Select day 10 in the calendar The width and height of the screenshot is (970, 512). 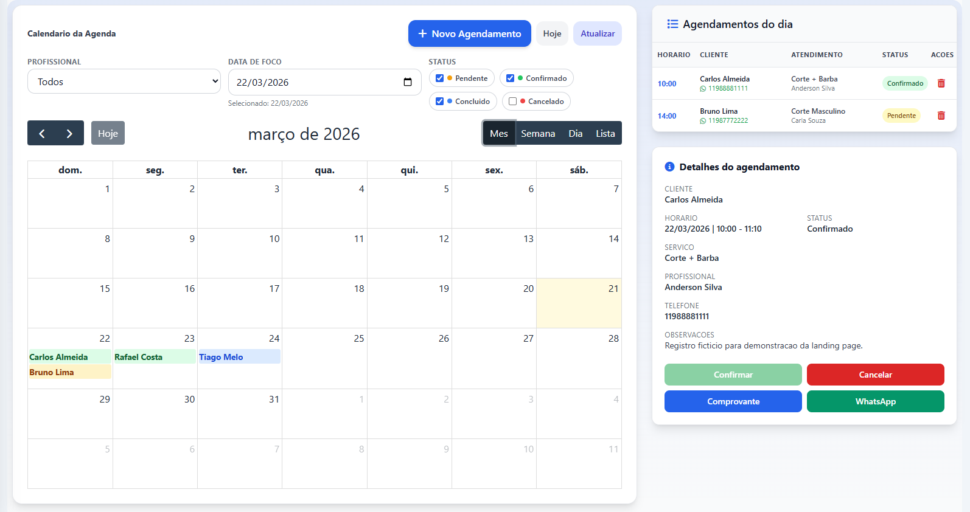(x=240, y=253)
